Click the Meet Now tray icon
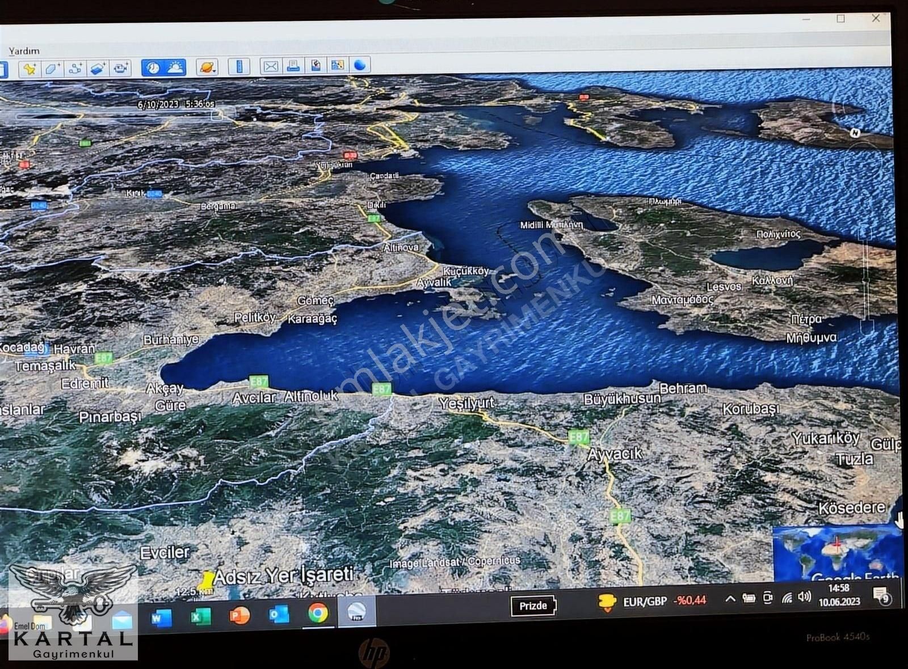Viewport: 908px width, 669px height. [768, 598]
